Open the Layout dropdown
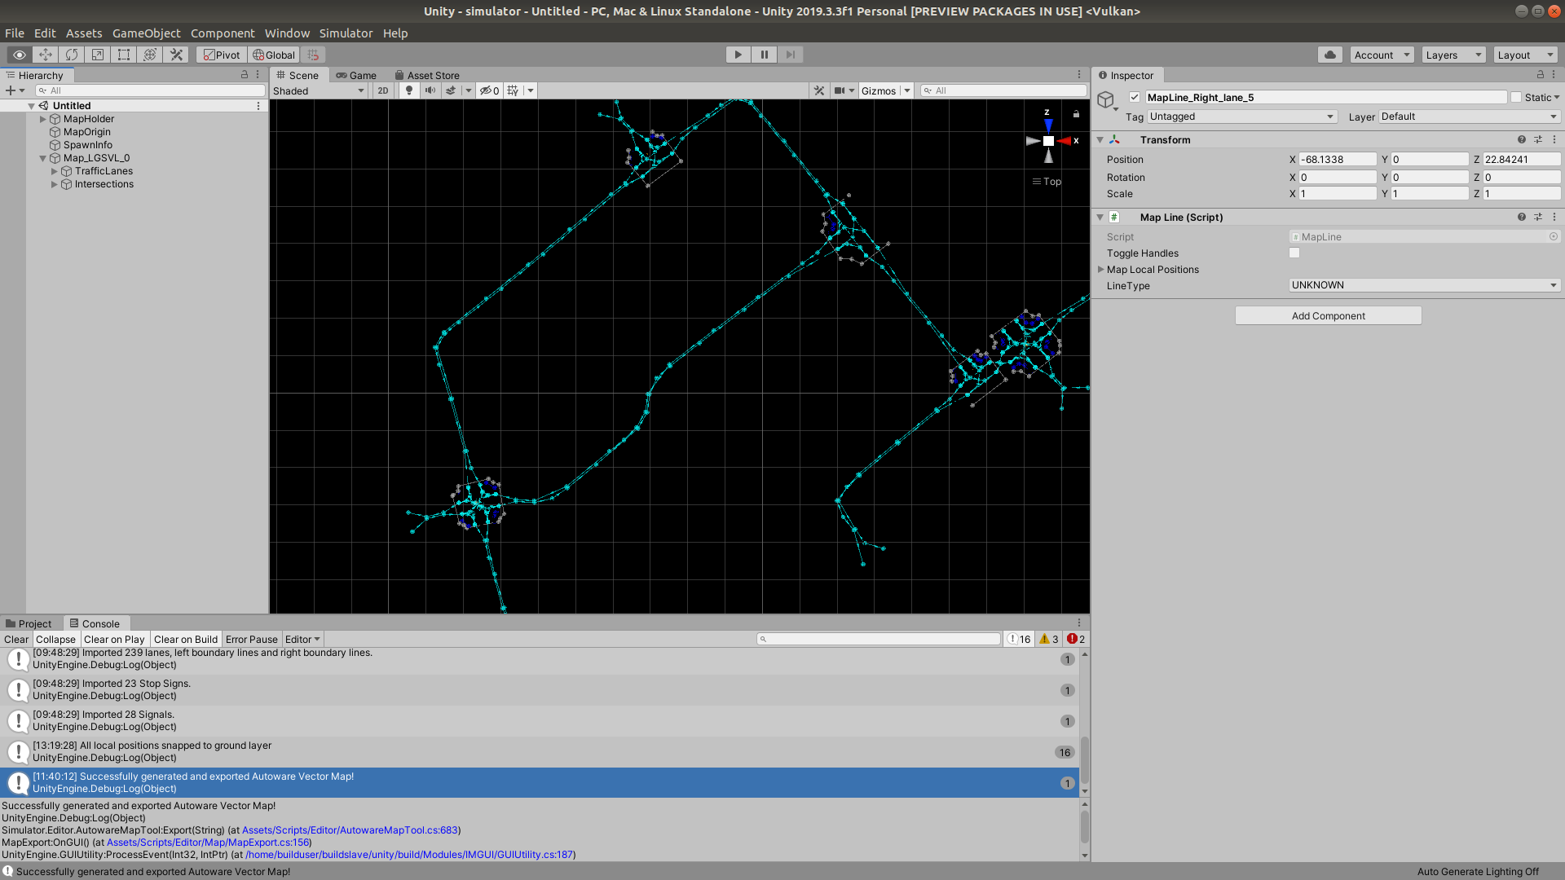 coord(1525,55)
